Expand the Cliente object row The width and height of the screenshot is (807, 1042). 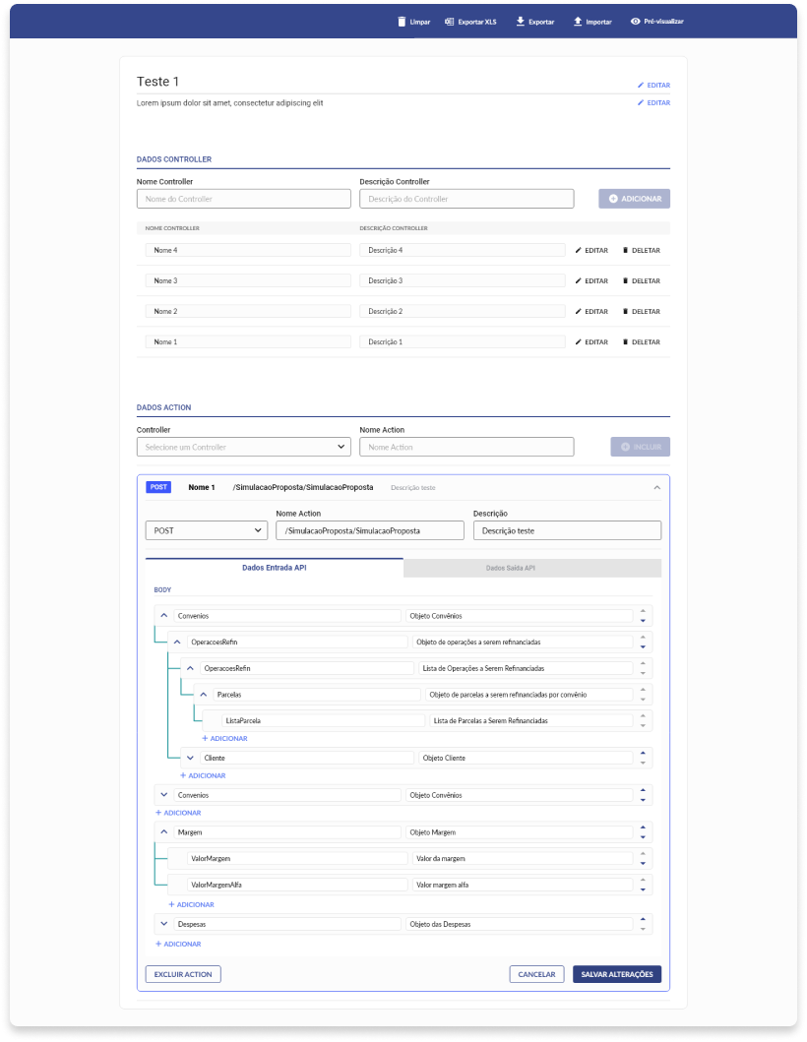[190, 758]
